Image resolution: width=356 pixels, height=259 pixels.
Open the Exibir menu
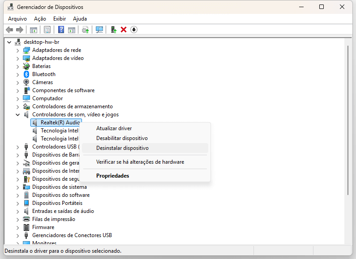click(60, 19)
